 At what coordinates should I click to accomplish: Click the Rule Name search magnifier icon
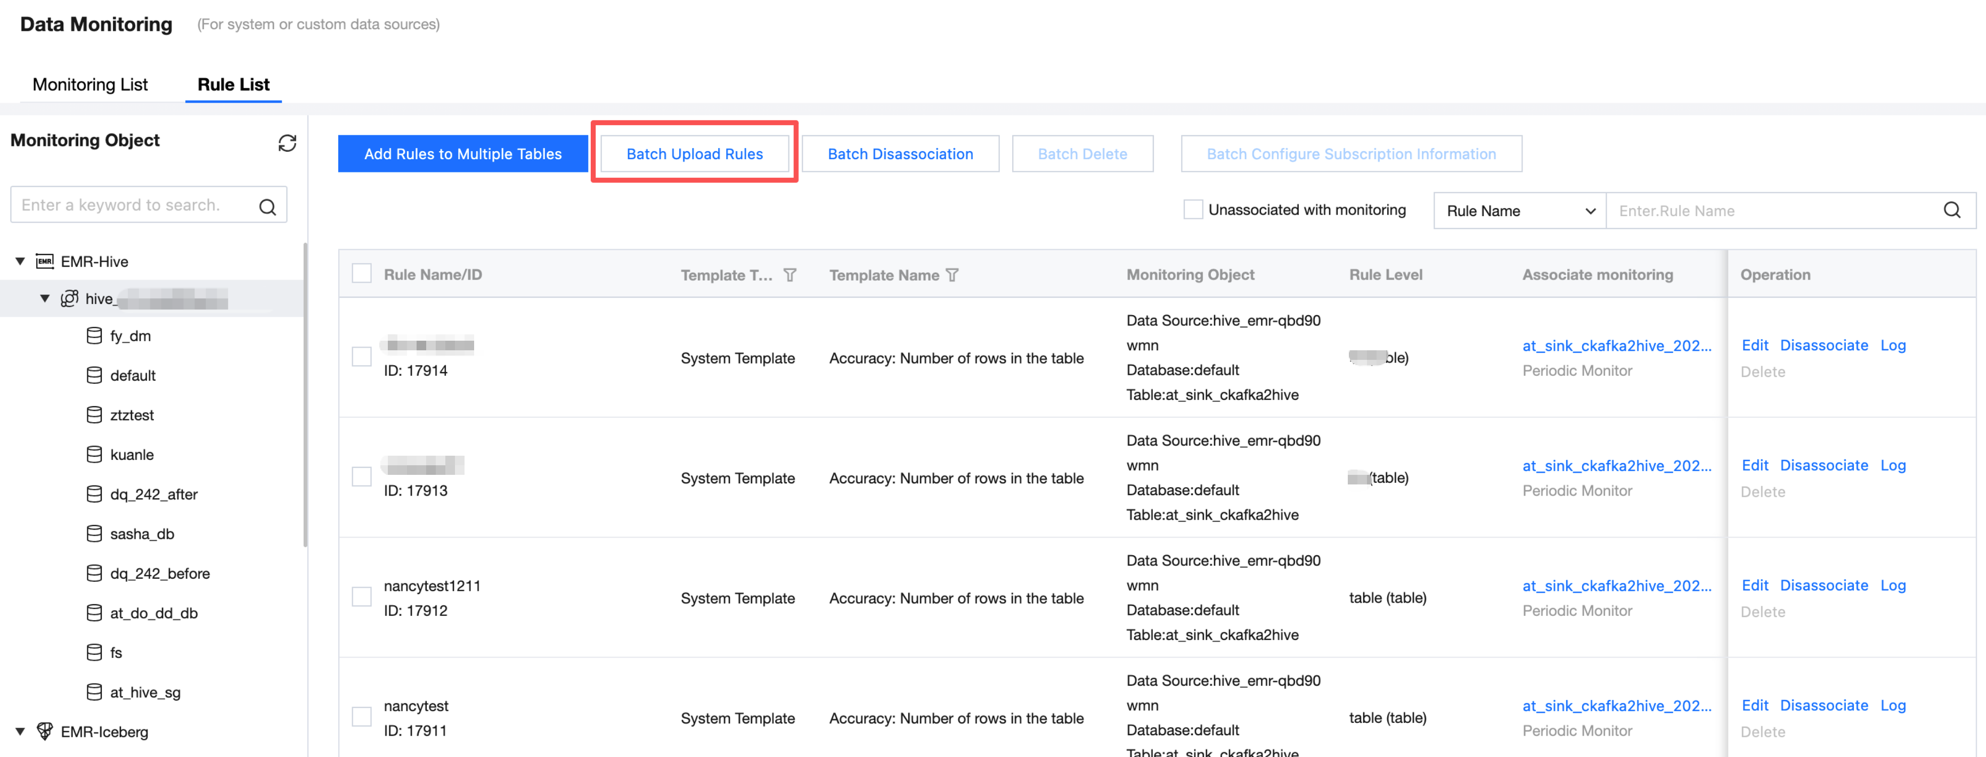pyautogui.click(x=1951, y=210)
